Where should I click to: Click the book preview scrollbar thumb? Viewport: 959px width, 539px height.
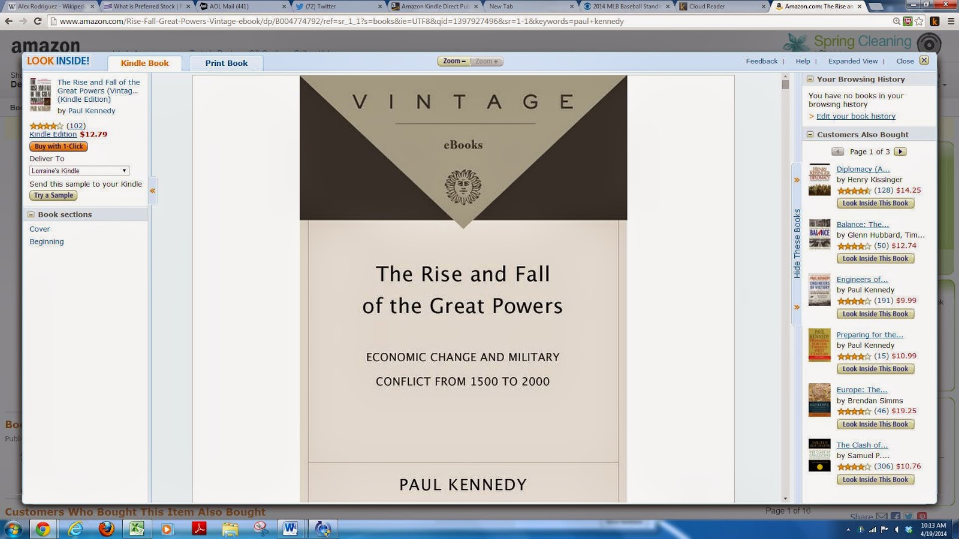785,84
